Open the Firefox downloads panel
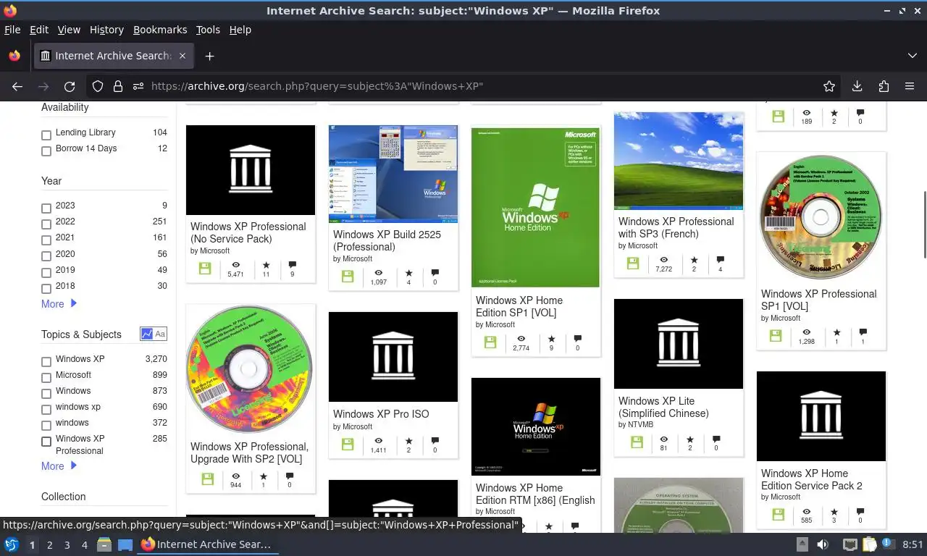The height and width of the screenshot is (556, 927). (x=857, y=86)
